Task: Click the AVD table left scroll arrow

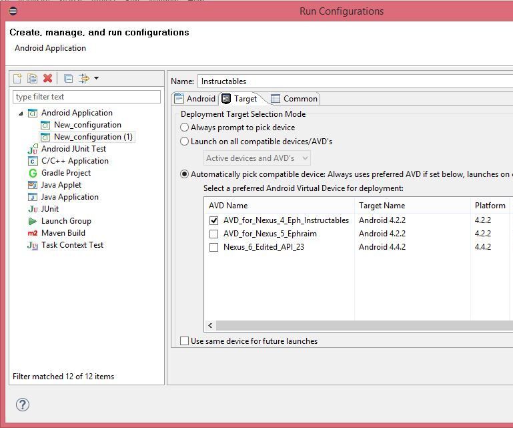Action: click(x=210, y=325)
